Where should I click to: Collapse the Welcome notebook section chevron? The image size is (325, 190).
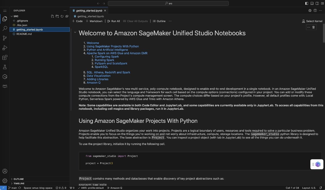[x=75, y=32]
